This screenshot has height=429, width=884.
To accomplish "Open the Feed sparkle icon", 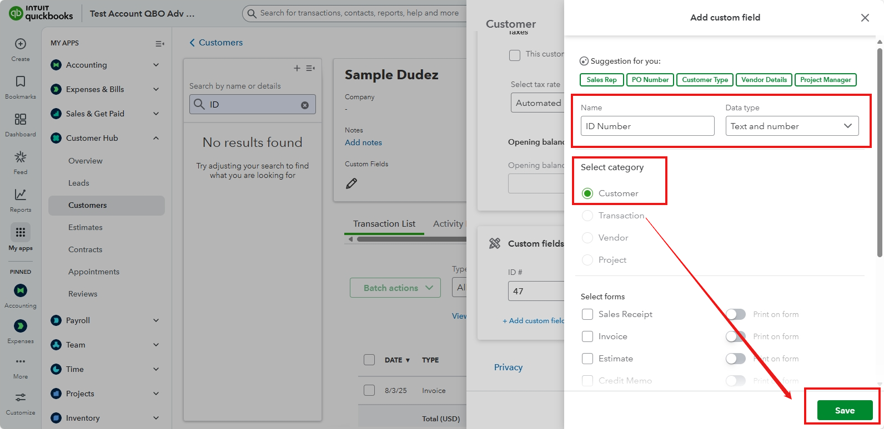I will [x=21, y=157].
